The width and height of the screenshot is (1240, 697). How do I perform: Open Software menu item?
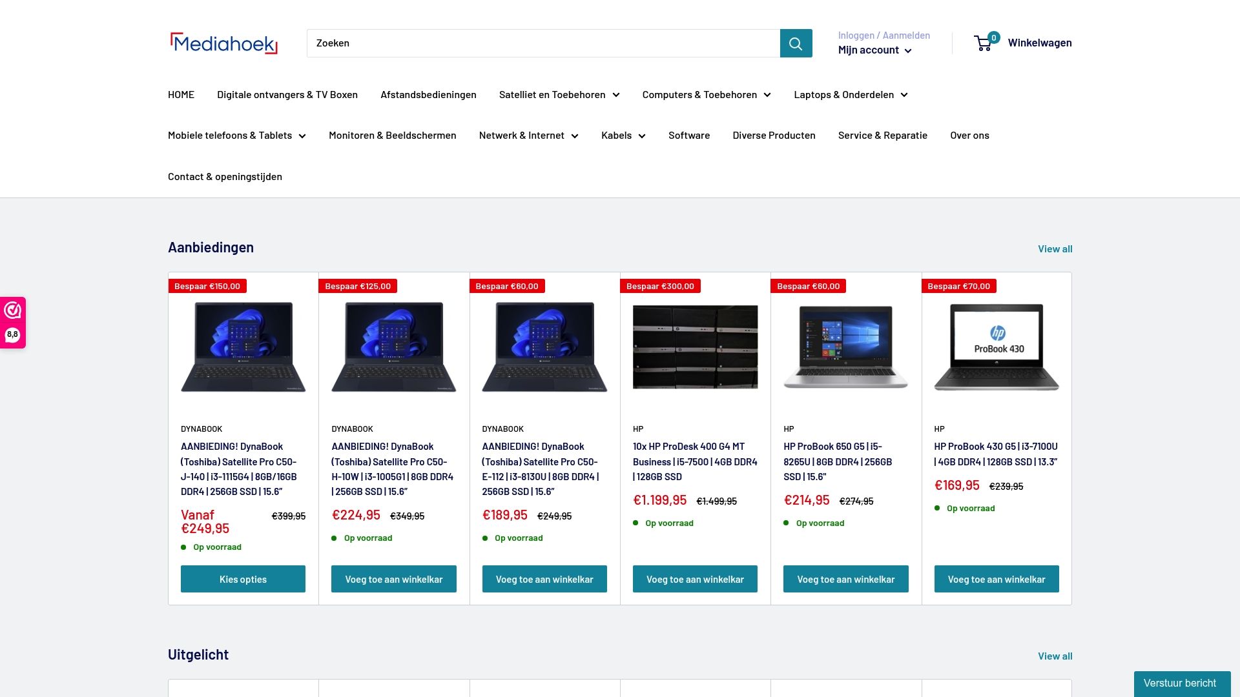coord(689,136)
